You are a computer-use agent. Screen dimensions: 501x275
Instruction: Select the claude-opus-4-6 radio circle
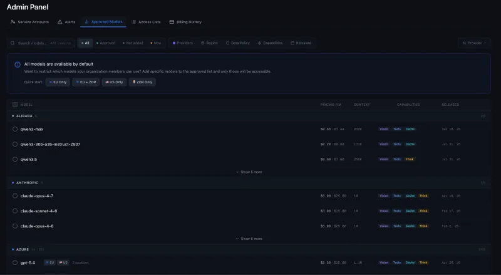point(15,226)
